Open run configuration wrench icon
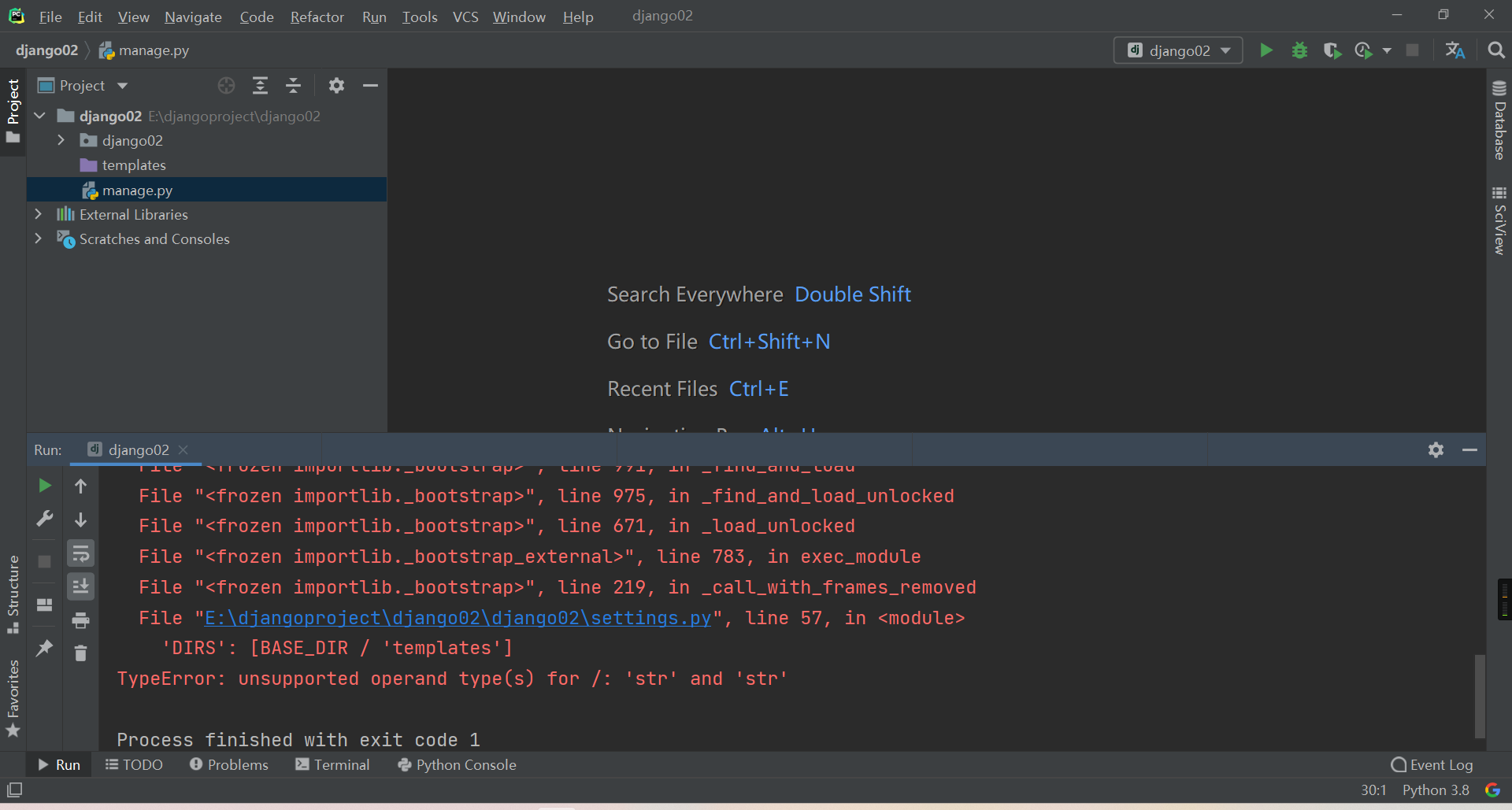Viewport: 1512px width, 810px height. click(45, 519)
